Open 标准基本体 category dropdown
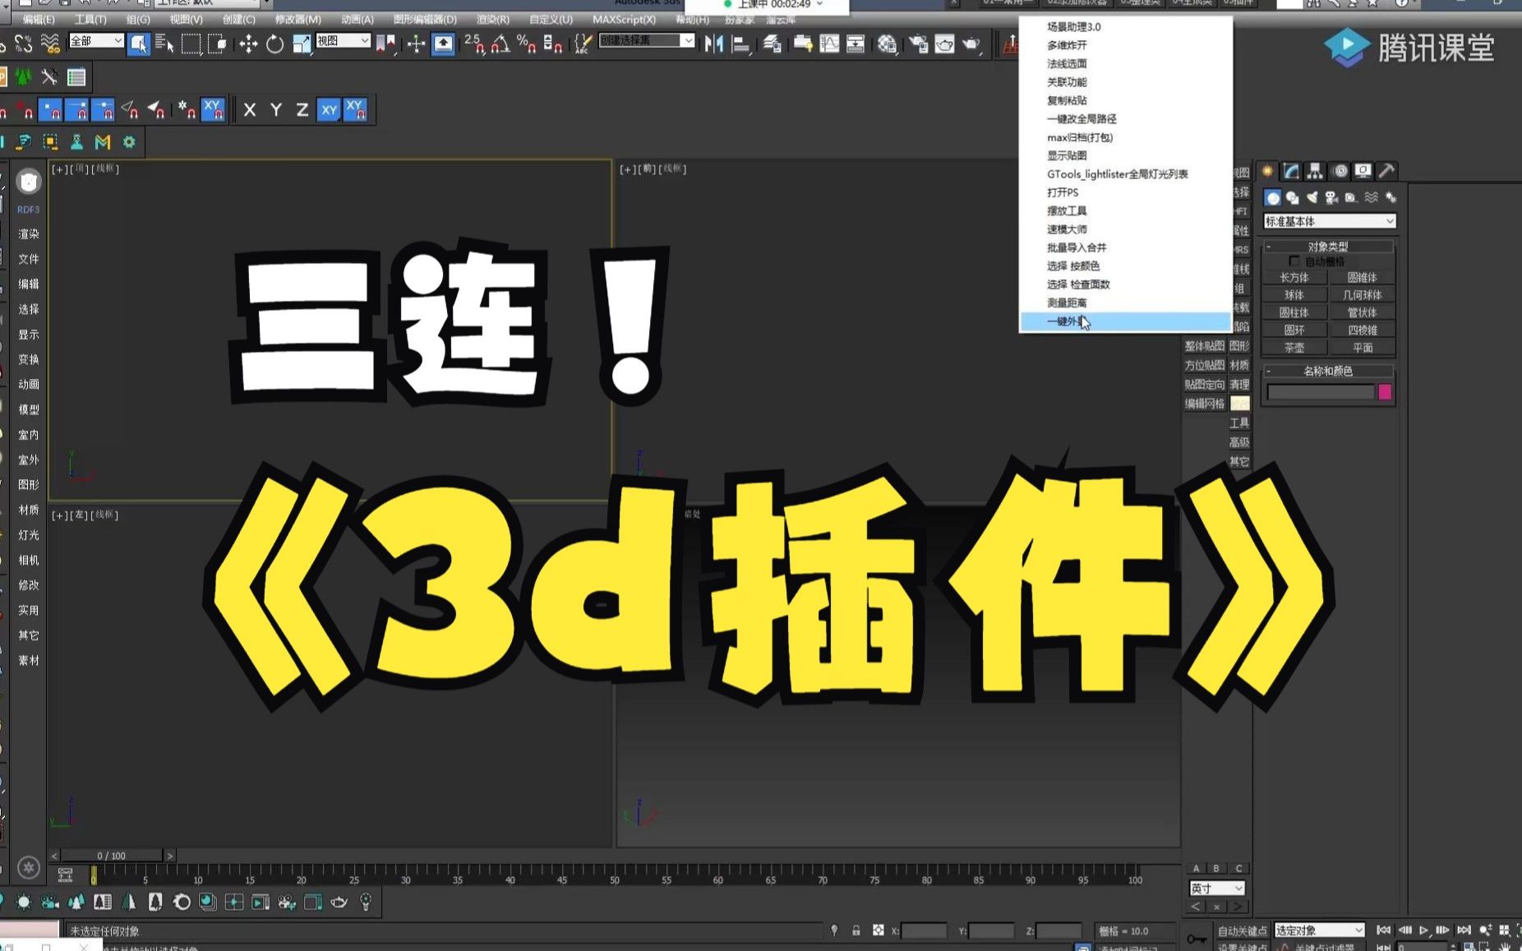This screenshot has width=1522, height=951. click(1329, 221)
